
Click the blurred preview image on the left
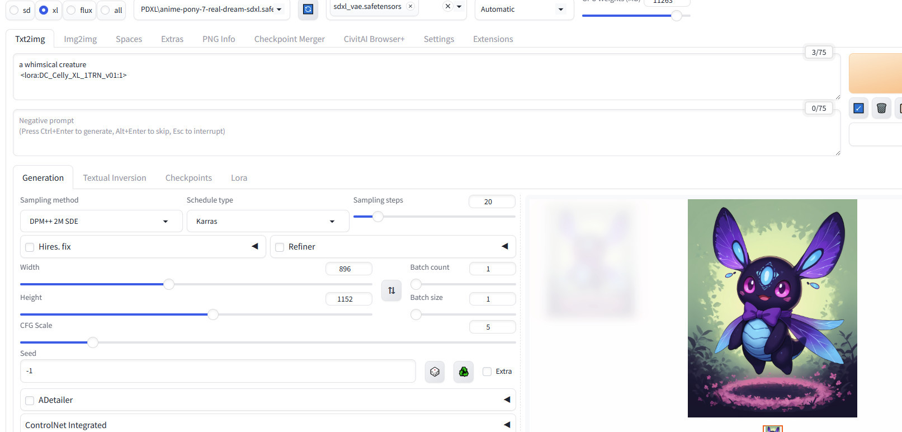pos(592,262)
